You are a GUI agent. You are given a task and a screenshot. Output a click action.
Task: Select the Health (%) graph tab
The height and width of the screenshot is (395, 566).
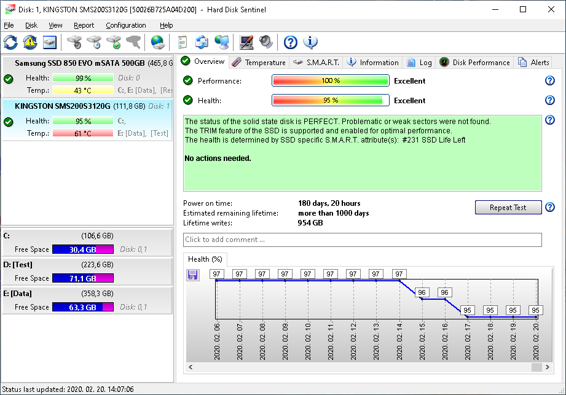click(205, 259)
